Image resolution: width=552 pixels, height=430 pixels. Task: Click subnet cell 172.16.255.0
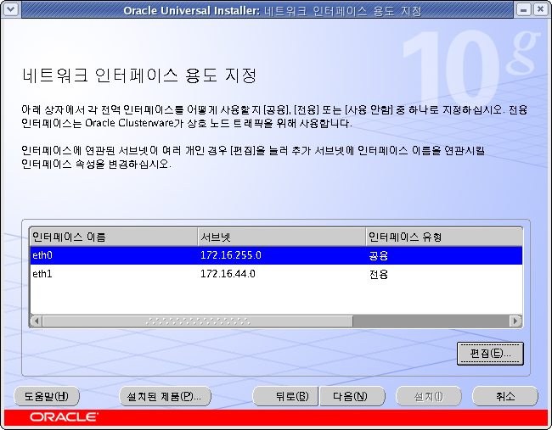231,255
